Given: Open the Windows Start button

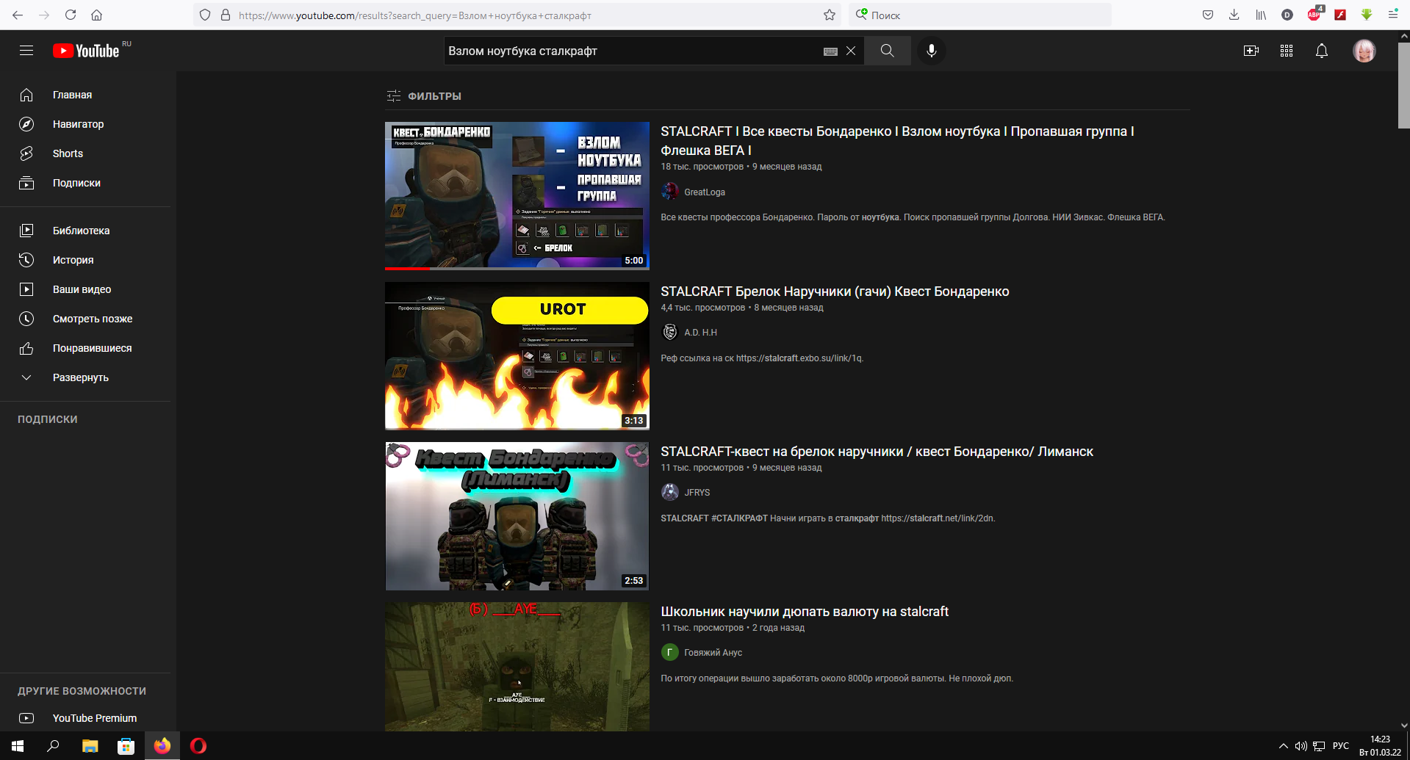Looking at the screenshot, I should click(x=18, y=746).
